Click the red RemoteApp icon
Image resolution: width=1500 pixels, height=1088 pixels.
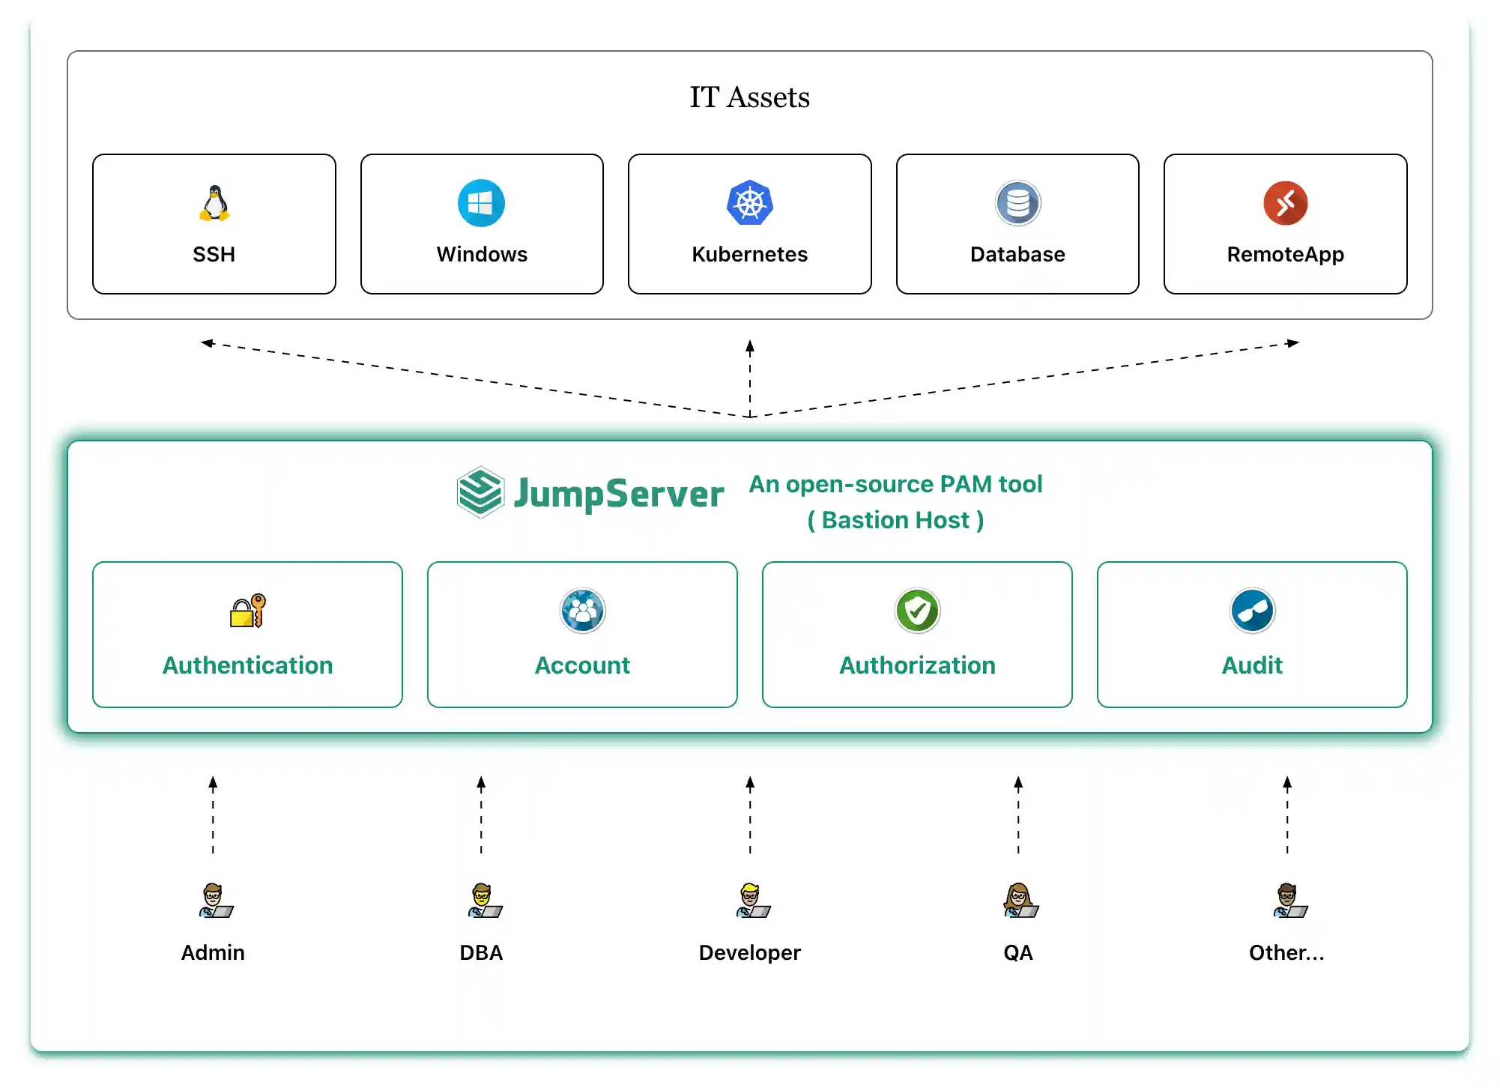[1285, 203]
